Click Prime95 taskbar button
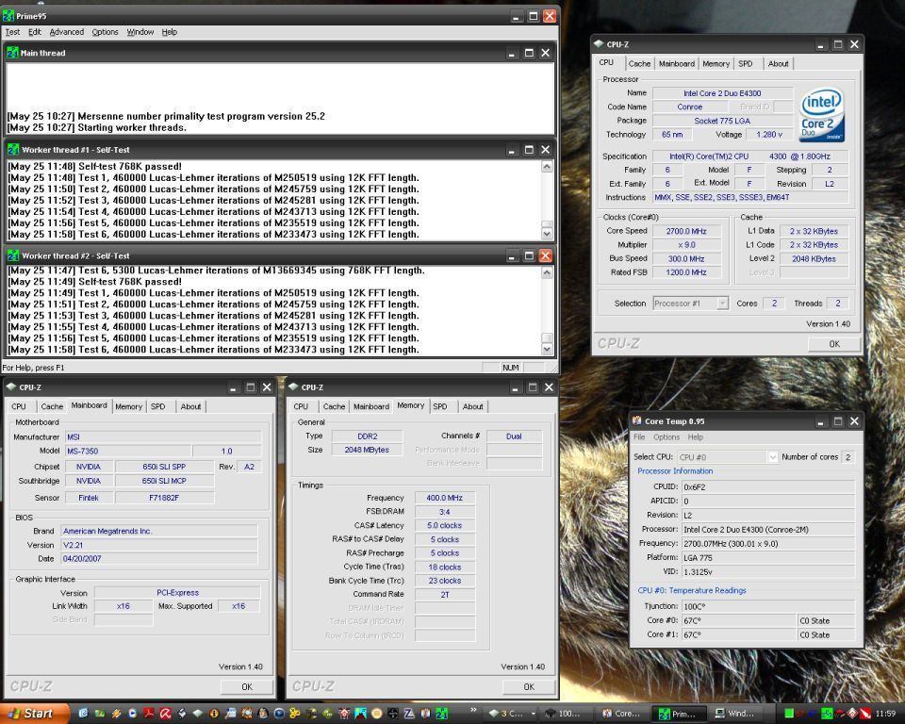This screenshot has width=905, height=724. (x=680, y=714)
